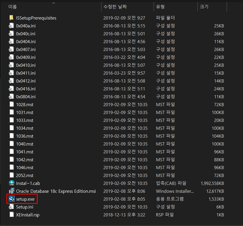Click the 1,533KB size value
The height and width of the screenshot is (226, 243).
coord(216,199)
